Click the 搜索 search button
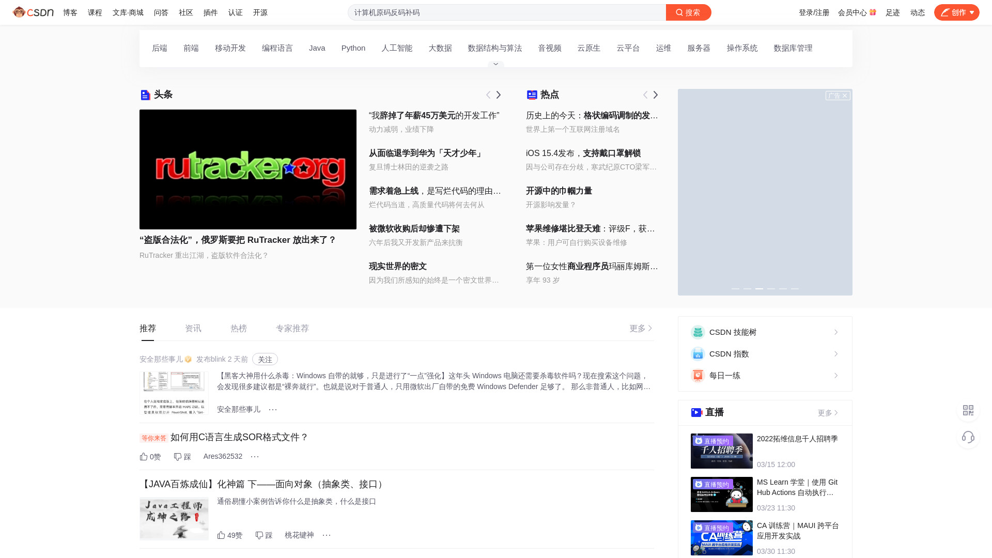Screen dimensions: 992x558 [x=688, y=12]
